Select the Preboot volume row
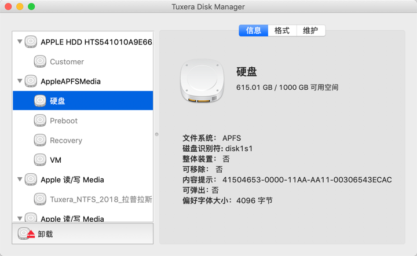The image size is (417, 256). point(83,120)
